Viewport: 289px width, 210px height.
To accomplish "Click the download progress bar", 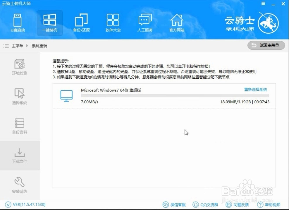I will pyautogui.click(x=175, y=96).
